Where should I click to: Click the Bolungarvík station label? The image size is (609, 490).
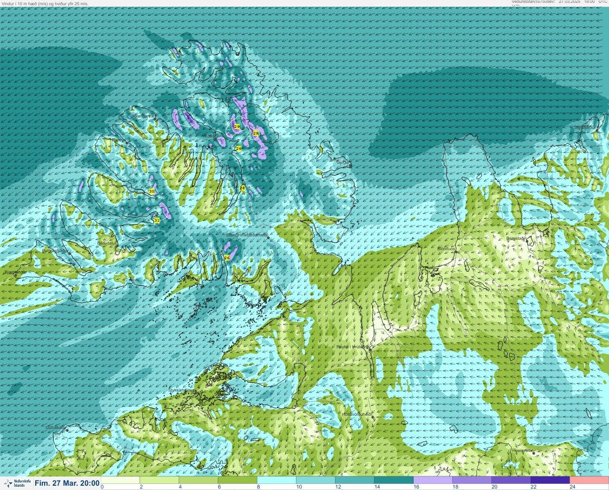coord(143,116)
